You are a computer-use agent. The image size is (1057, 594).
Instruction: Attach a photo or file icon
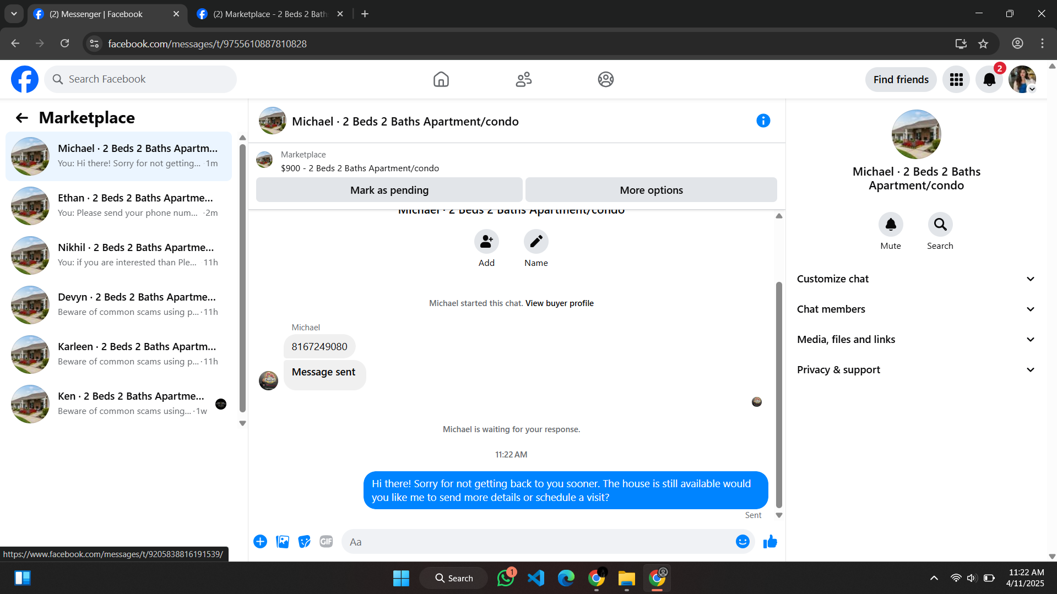tap(283, 542)
